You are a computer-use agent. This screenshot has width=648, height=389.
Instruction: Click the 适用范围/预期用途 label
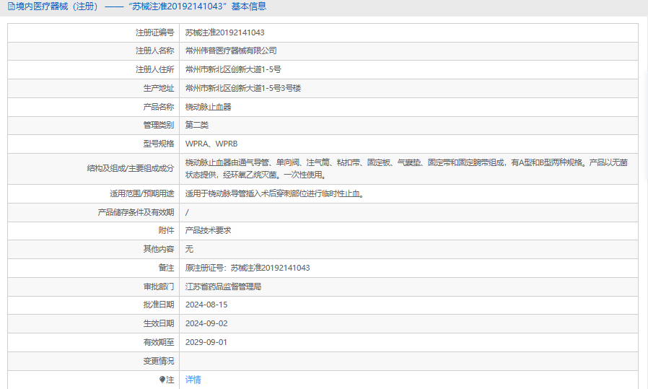pyautogui.click(x=141, y=193)
